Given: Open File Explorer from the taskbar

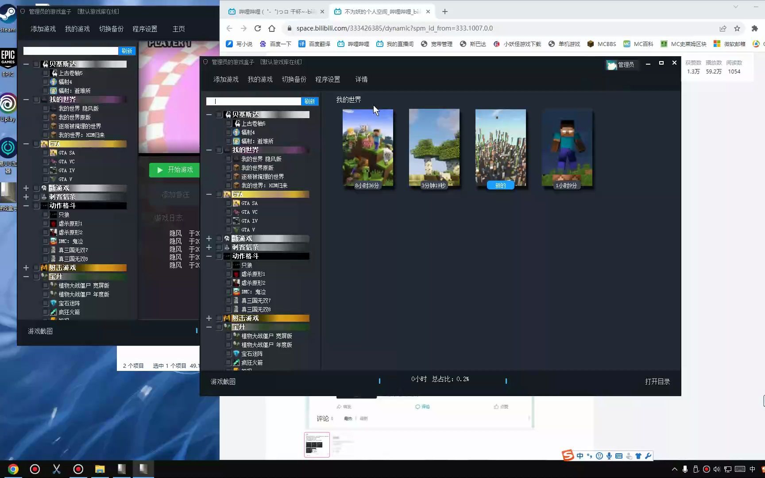Looking at the screenshot, I should click(100, 469).
